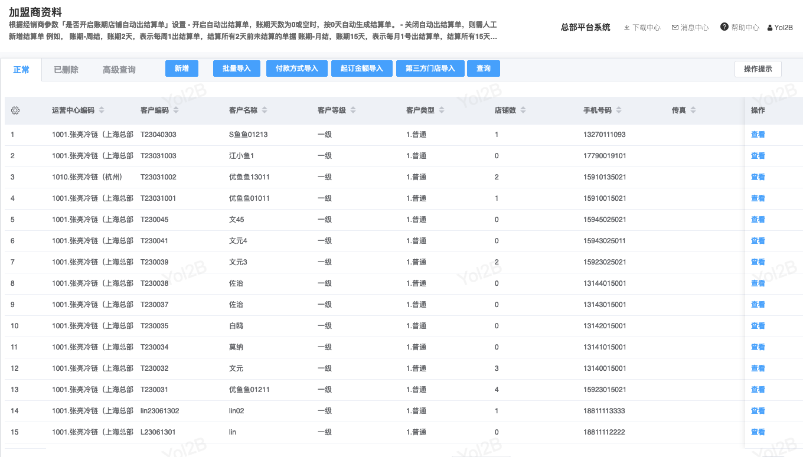
Task: Sort by 客户编码 column
Action: [x=176, y=110]
